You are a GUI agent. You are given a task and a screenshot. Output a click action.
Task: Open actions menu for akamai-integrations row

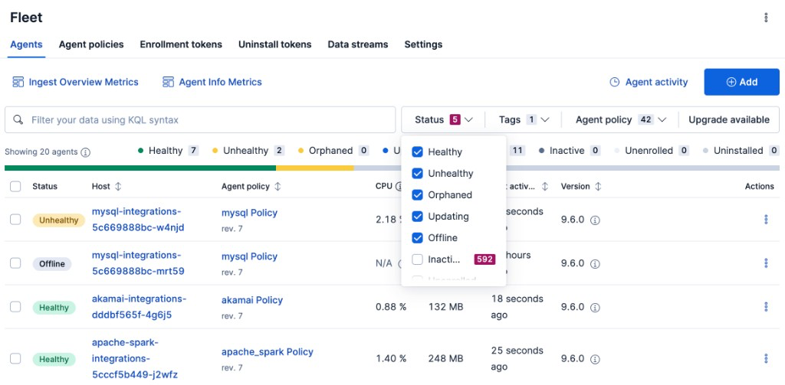pyautogui.click(x=766, y=306)
